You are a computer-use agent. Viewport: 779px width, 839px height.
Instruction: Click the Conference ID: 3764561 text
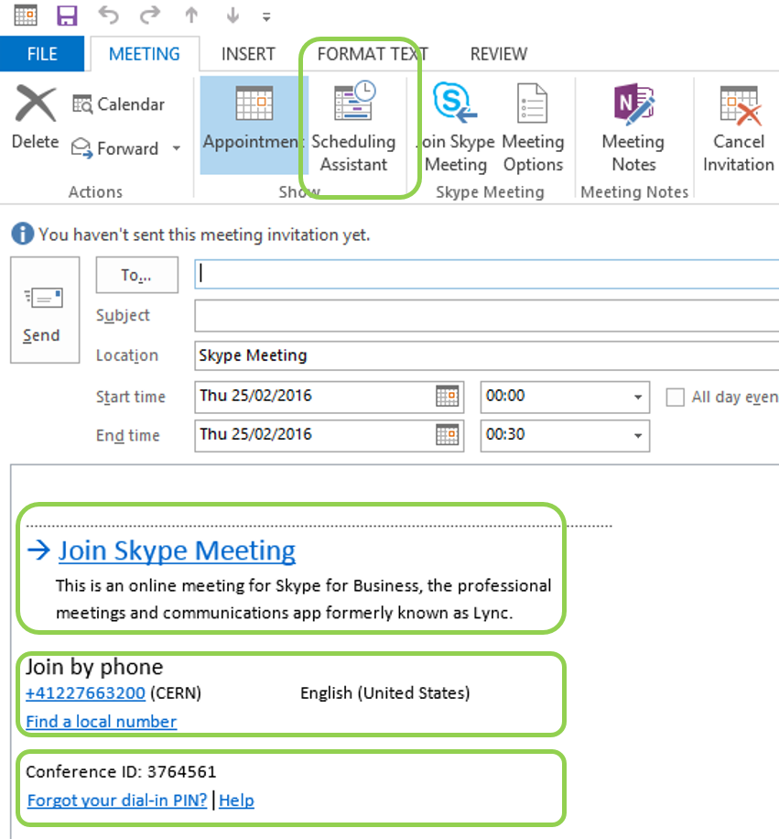click(122, 771)
